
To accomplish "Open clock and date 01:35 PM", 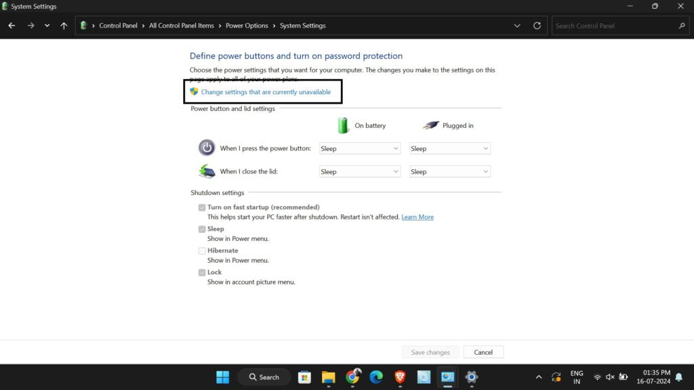I will click(x=653, y=377).
